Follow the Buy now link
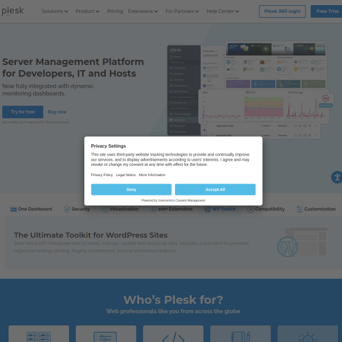Viewport: 342px width, 342px height. tap(57, 112)
